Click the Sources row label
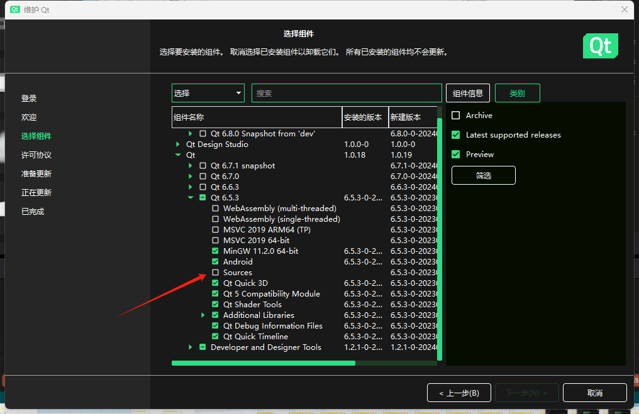 tap(238, 273)
